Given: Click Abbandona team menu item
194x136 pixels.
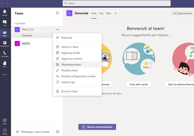Looking at the screenshot, I should pyautogui.click(x=78, y=65).
